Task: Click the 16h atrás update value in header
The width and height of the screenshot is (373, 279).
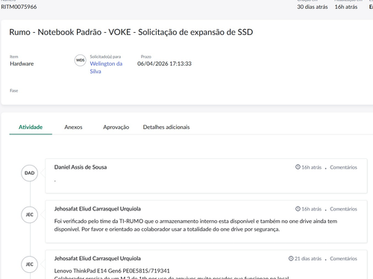Action: click(346, 7)
